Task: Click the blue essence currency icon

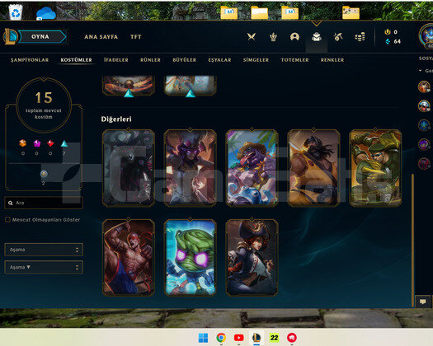Action: 388,41
